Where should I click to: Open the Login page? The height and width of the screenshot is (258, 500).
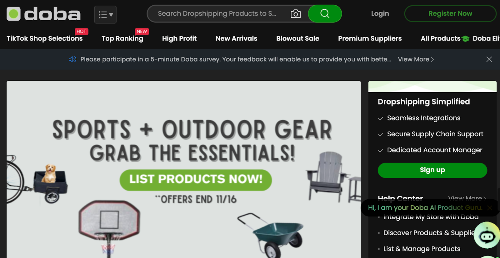point(380,13)
